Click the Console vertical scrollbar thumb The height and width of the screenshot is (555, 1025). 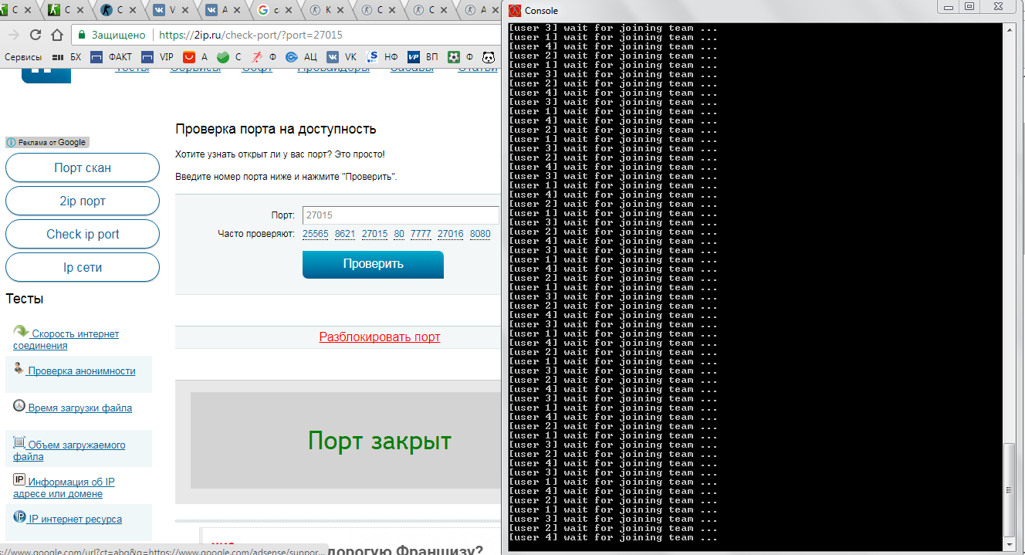tap(1010, 489)
